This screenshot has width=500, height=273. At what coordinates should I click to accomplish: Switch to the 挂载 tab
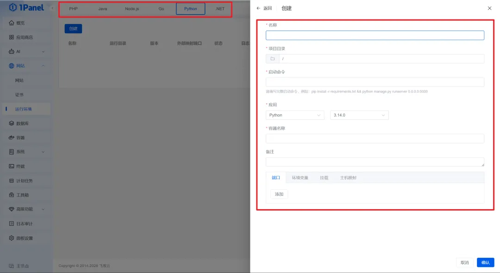point(324,178)
